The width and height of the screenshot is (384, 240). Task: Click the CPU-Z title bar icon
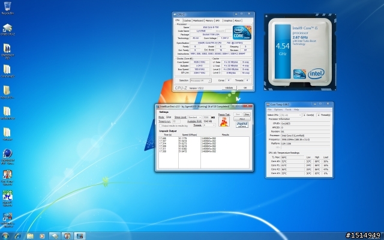coord(175,14)
